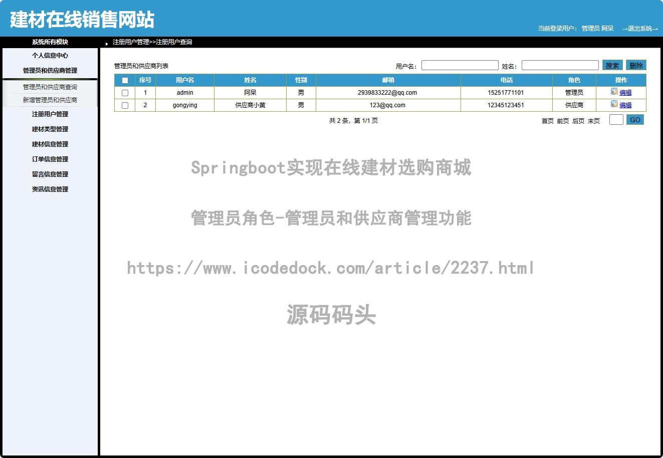The image size is (663, 458).
Task: Select cell 2939833222@qq.com
Action: [x=387, y=93]
